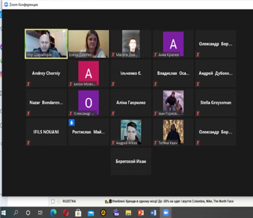253x218 pixels.
Task: Click the yellow circular app icon in taskbar
Action: pyautogui.click(x=103, y=213)
